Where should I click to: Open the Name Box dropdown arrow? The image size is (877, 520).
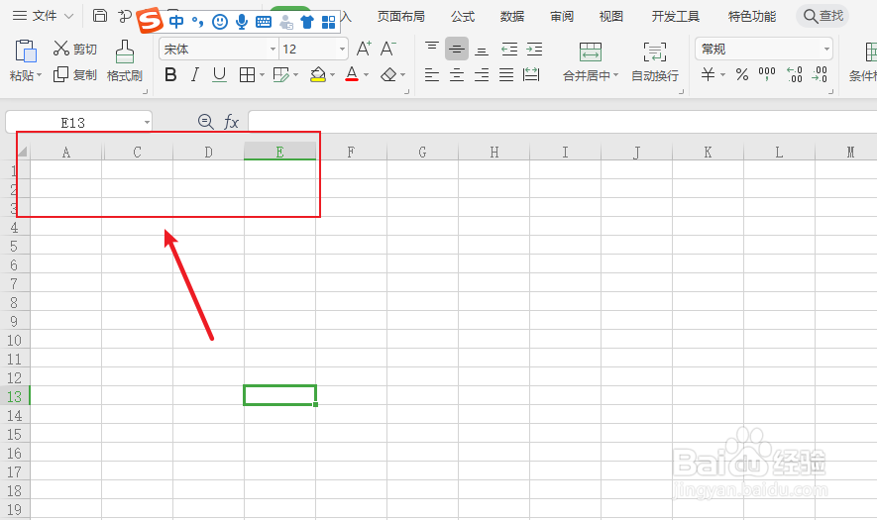click(x=147, y=123)
